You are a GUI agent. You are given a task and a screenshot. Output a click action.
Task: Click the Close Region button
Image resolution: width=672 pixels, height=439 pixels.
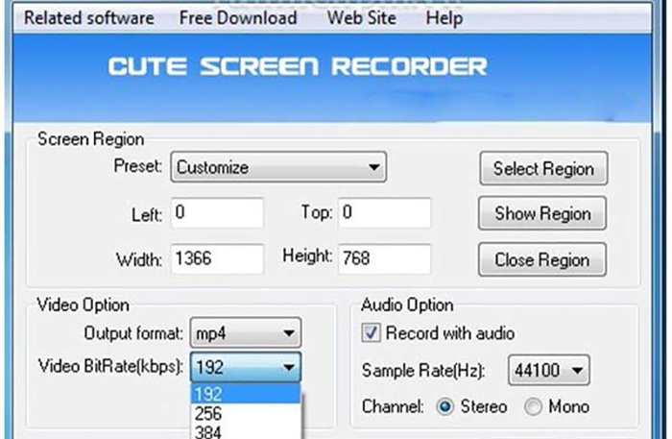[x=542, y=259]
